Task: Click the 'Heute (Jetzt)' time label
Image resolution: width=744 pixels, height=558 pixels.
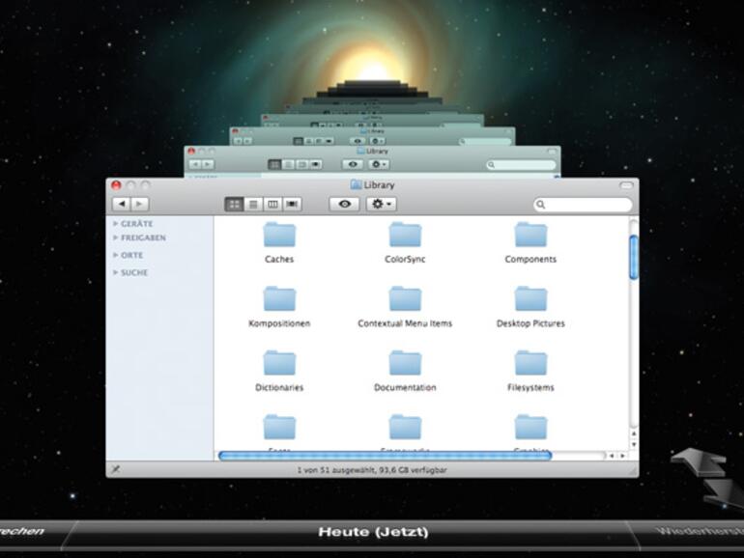Action: pyautogui.click(x=373, y=532)
